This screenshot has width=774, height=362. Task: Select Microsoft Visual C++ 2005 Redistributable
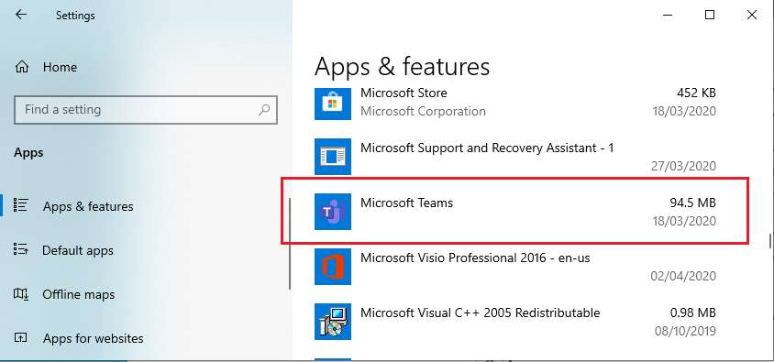(x=481, y=313)
